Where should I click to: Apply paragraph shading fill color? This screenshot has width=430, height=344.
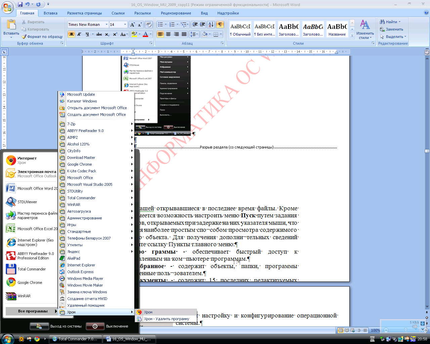pos(205,34)
